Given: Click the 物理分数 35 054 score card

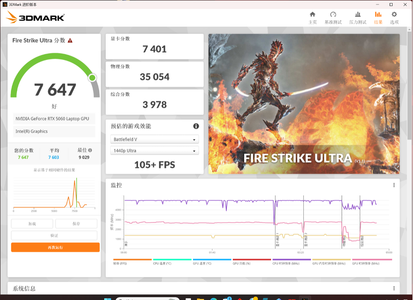Looking at the screenshot, I should point(154,74).
